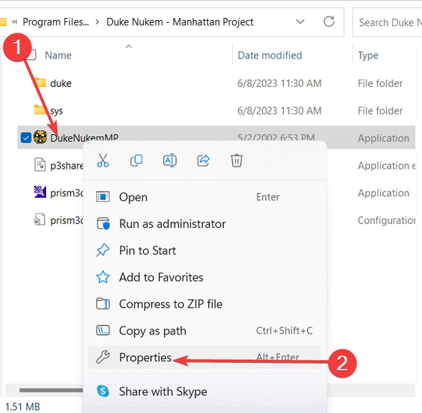
Task: Click the blue prism3d application icon
Action: (40, 192)
